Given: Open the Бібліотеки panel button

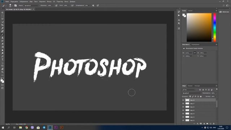Looking at the screenshot, I should click(x=224, y=12).
